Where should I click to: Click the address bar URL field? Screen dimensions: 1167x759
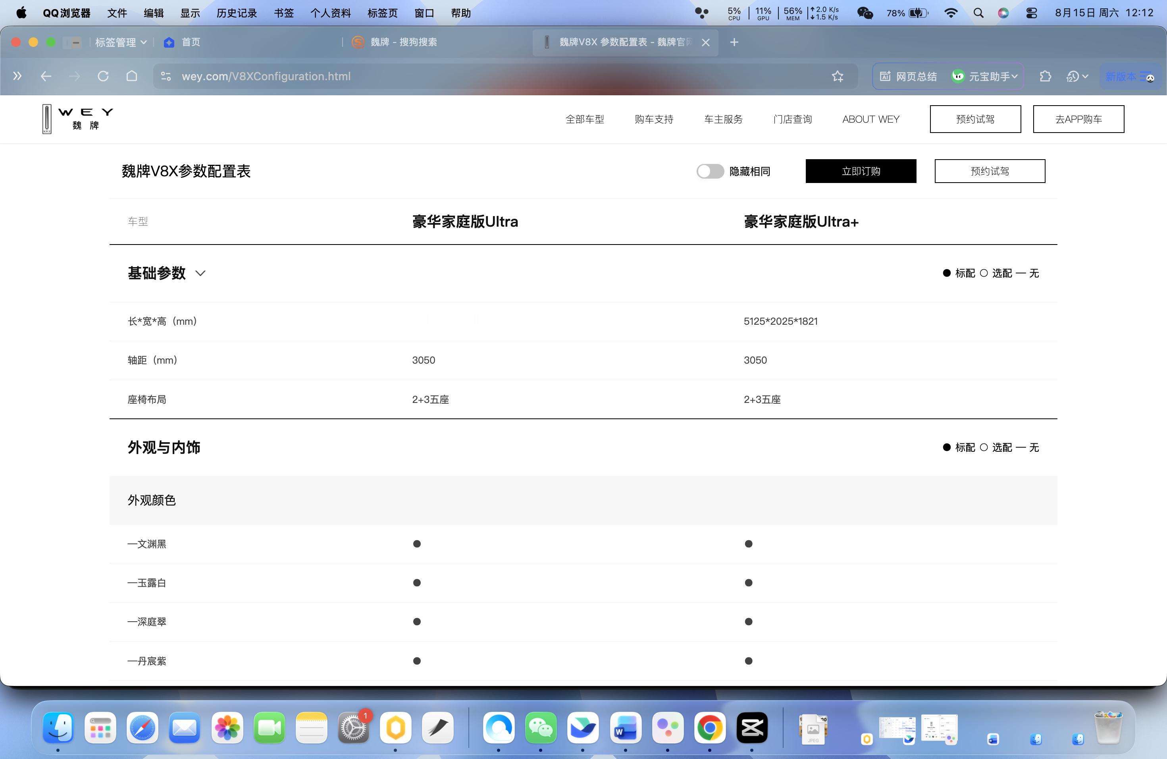[505, 76]
